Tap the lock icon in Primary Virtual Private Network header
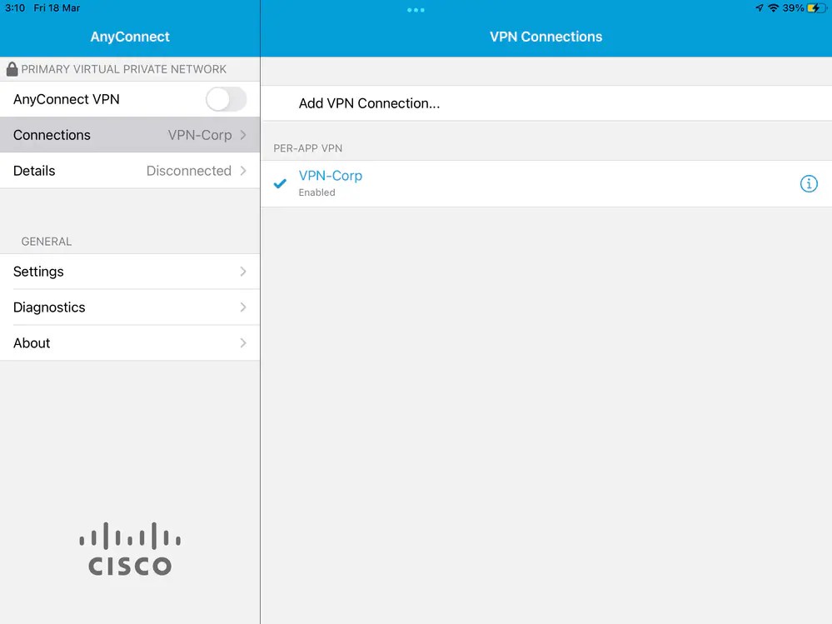832x624 pixels. tap(12, 69)
